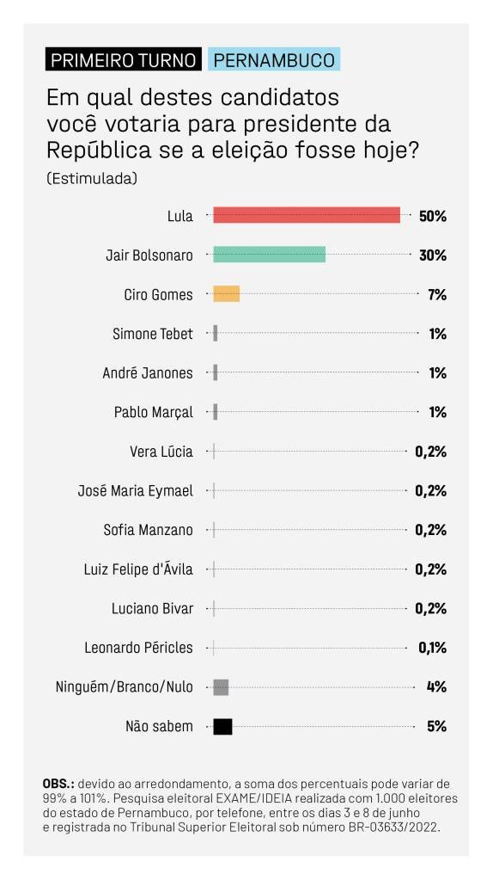Viewport: 493px width, 880px height.
Task: Click the 30% value for Bolsonaro
Action: 433,255
